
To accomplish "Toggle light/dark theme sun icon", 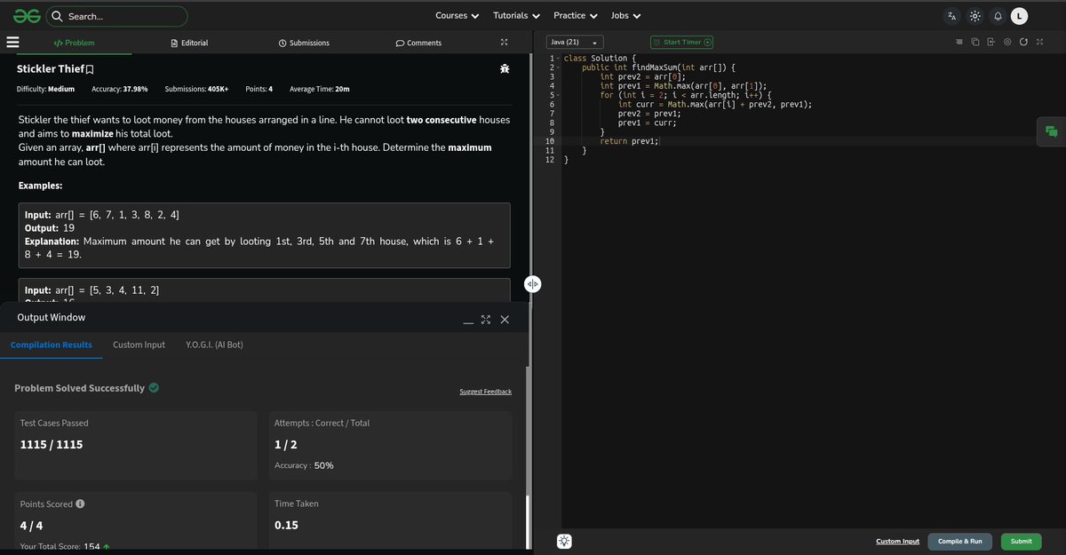I will [x=975, y=16].
